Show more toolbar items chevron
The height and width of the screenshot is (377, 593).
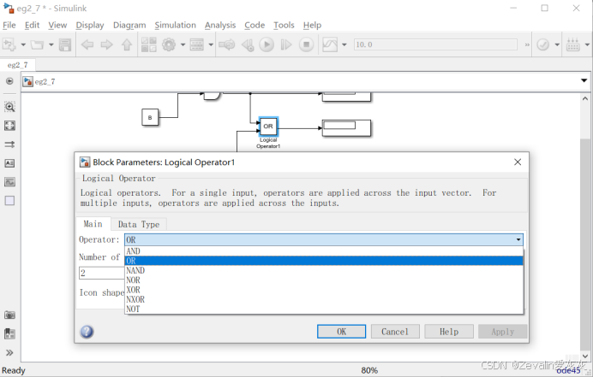(x=527, y=44)
